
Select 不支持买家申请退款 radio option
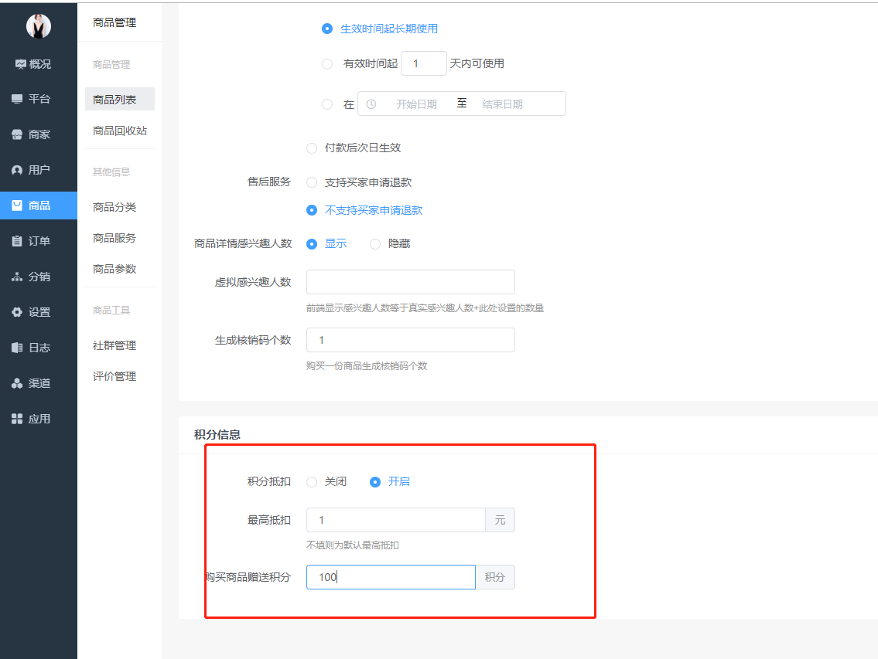click(312, 210)
